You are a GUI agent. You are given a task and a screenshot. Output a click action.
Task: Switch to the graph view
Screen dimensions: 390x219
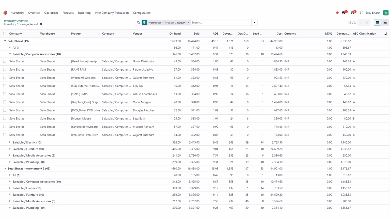(385, 23)
